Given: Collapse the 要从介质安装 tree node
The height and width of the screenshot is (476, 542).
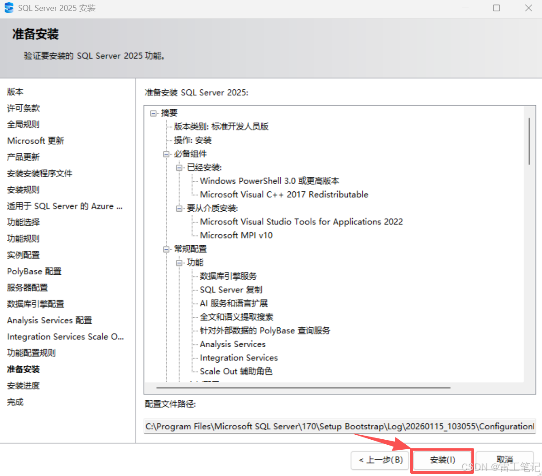Looking at the screenshot, I should coord(179,209).
